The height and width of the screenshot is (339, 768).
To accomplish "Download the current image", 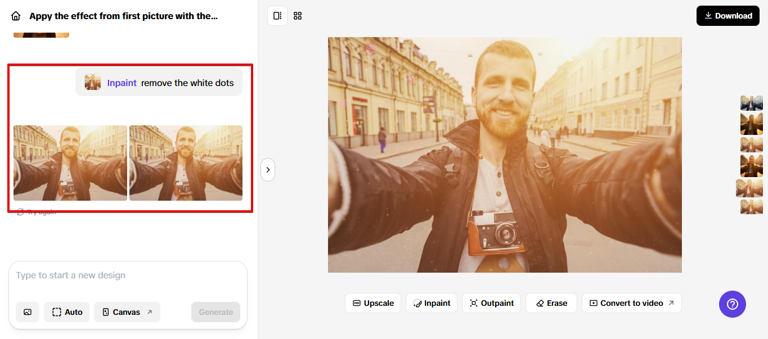I will [x=727, y=16].
